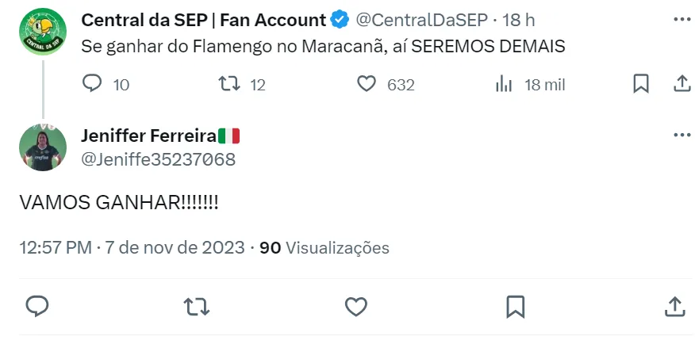
Task: Reply to the Central da SEP tweet
Action: pyautogui.click(x=93, y=84)
